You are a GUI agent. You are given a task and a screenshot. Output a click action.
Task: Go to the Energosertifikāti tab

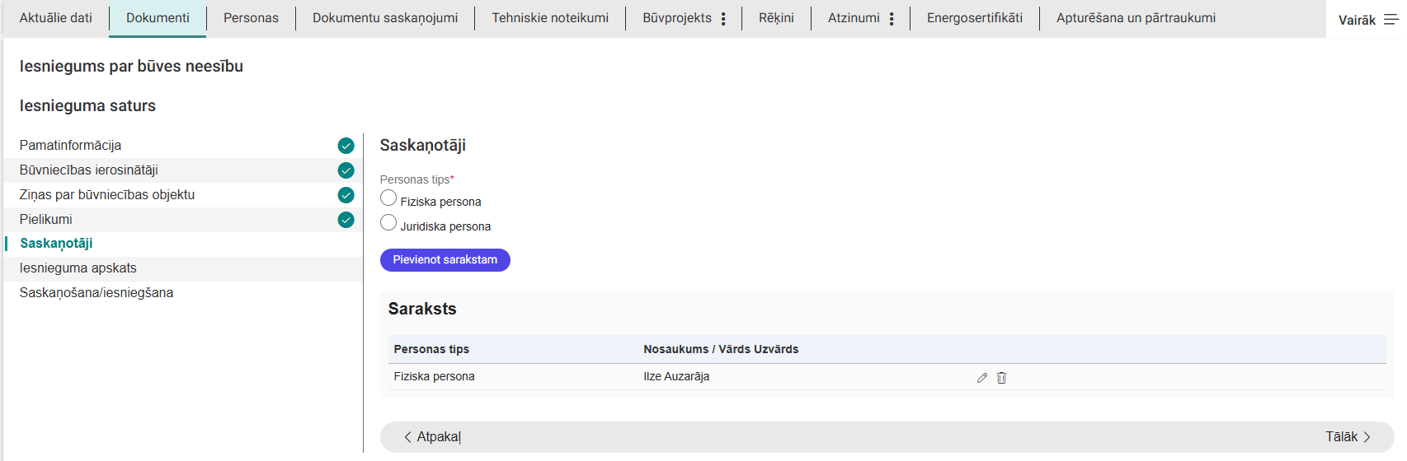click(974, 18)
